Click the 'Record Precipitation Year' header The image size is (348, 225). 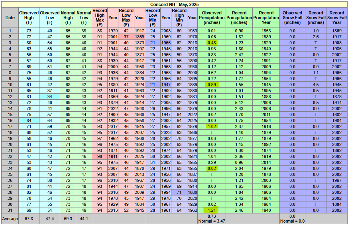pos(266,18)
